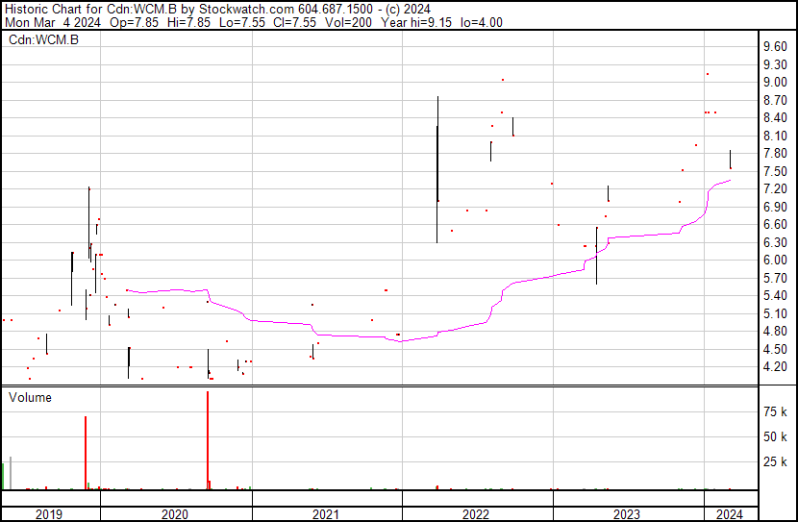Click the latest price bar in 2024
This screenshot has width=798, height=522.
click(x=731, y=160)
